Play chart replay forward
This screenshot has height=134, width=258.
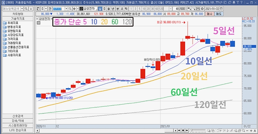point(175,130)
